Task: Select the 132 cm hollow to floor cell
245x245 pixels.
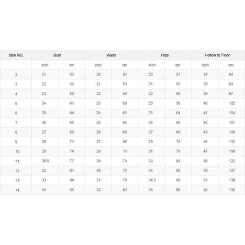Action: point(232,190)
